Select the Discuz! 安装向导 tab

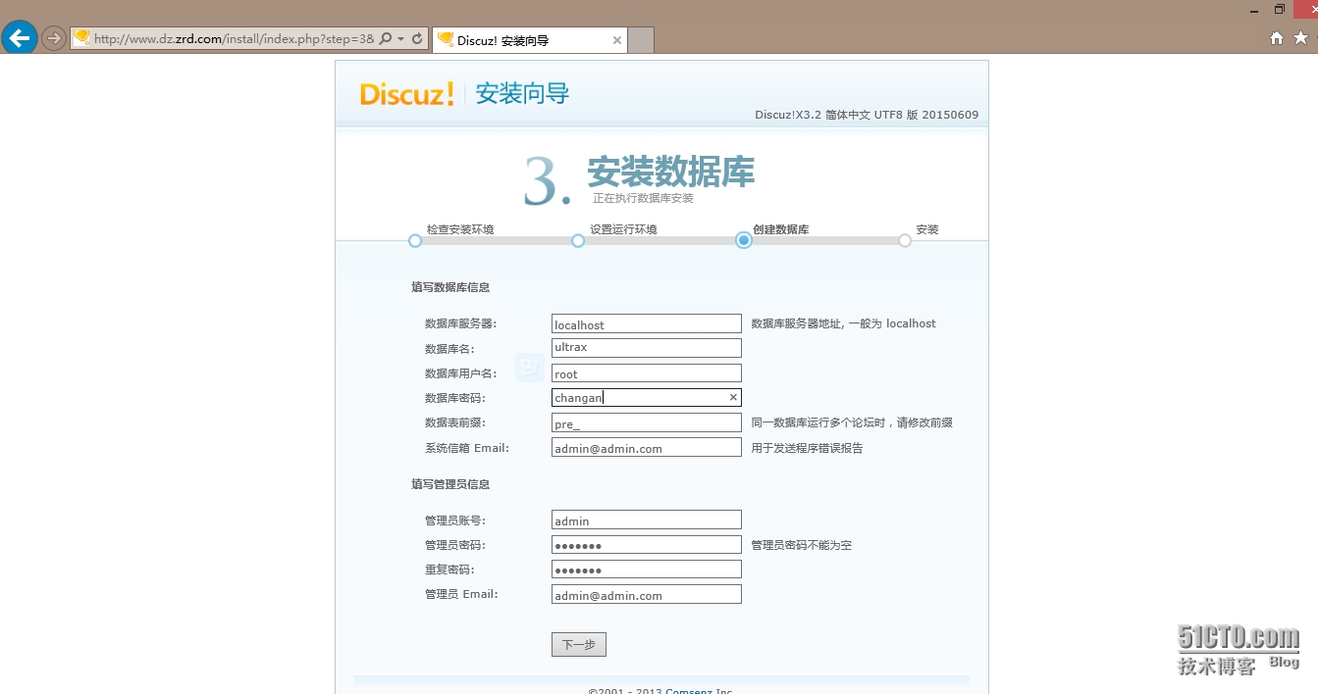528,40
